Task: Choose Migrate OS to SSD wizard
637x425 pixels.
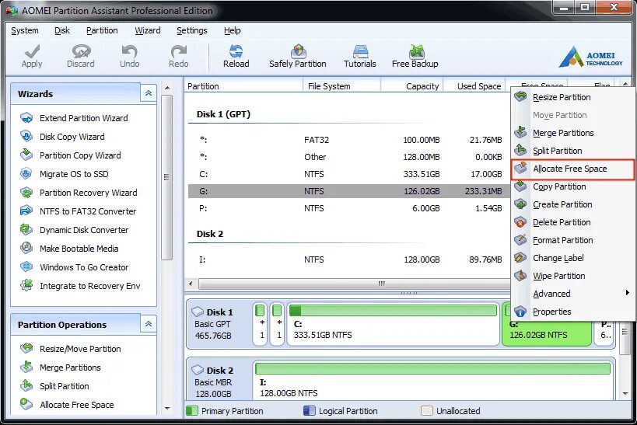Action: [74, 174]
